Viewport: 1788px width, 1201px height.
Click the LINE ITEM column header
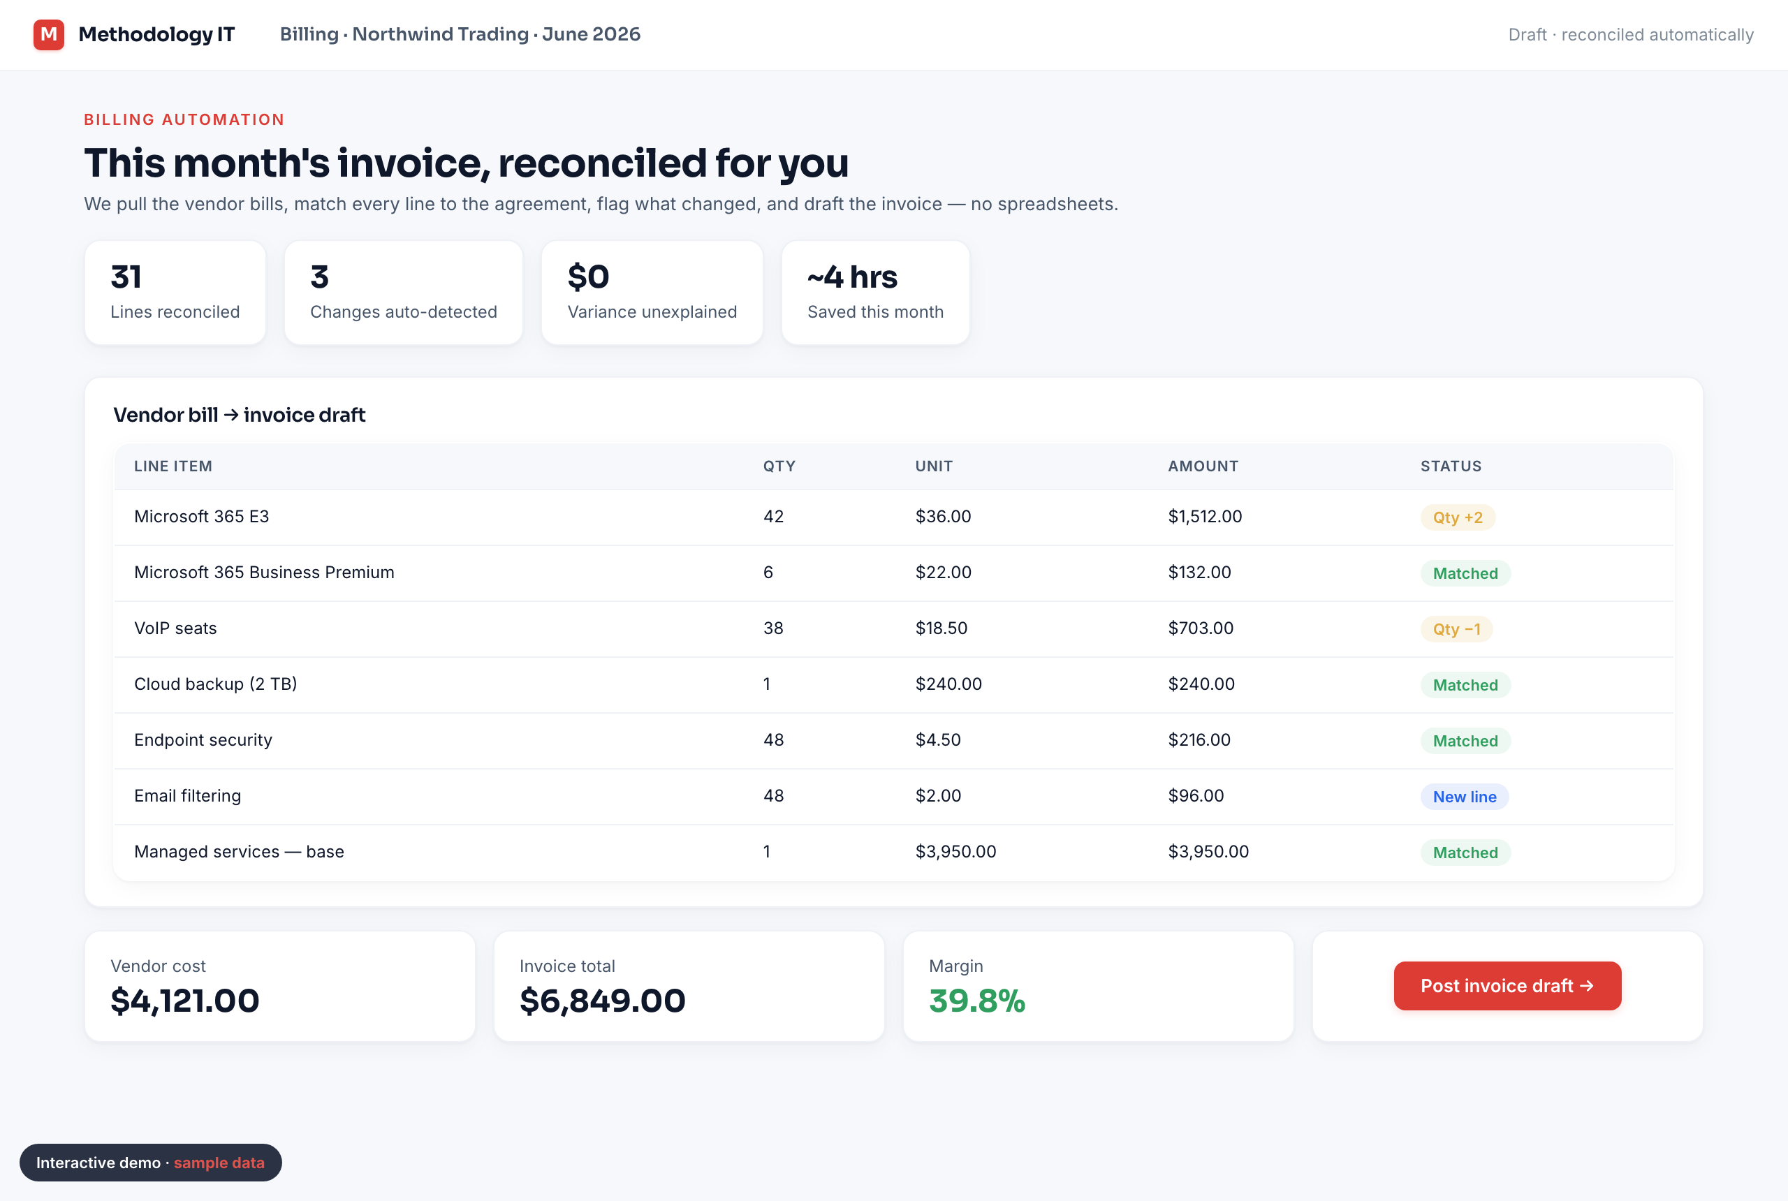point(173,466)
